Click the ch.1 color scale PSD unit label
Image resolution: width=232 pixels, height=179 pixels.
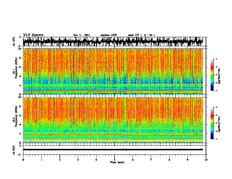[219, 76]
